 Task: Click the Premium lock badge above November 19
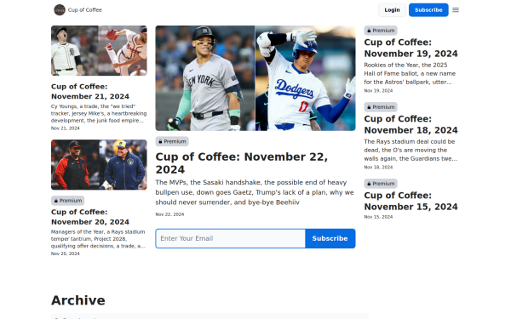click(x=381, y=31)
